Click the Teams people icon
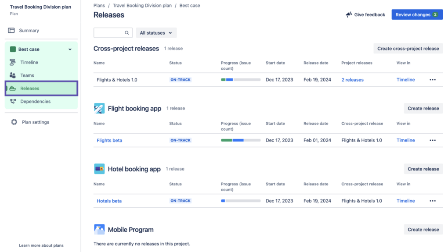The height and width of the screenshot is (252, 448). coord(13,75)
